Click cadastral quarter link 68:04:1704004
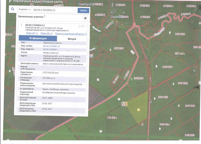 coord(50,49)
